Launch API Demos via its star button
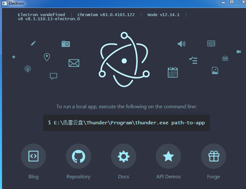Image resolution: width=246 pixels, height=189 pixels. [x=168, y=156]
